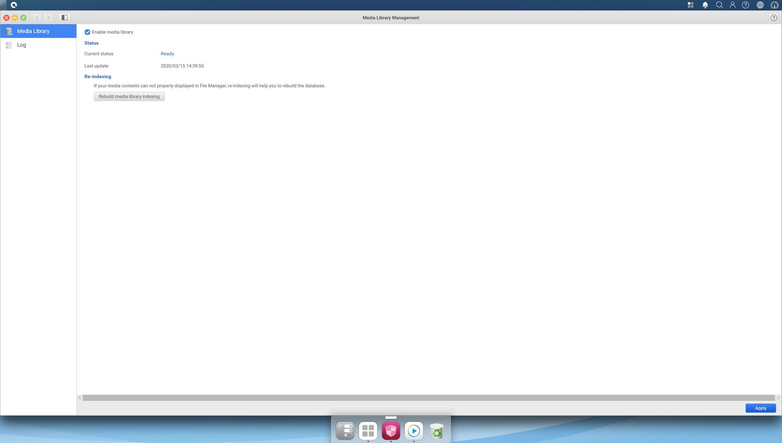Select Media Library in the sidebar

click(38, 31)
